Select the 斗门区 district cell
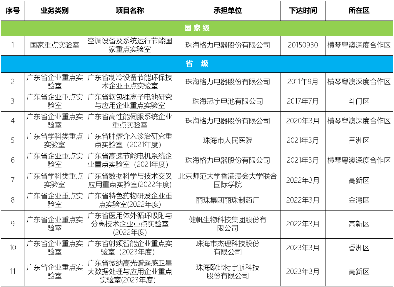 359,102
